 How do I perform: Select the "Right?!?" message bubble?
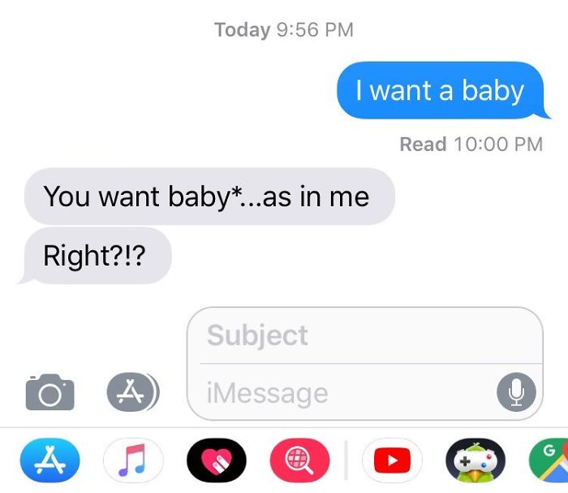[x=95, y=255]
